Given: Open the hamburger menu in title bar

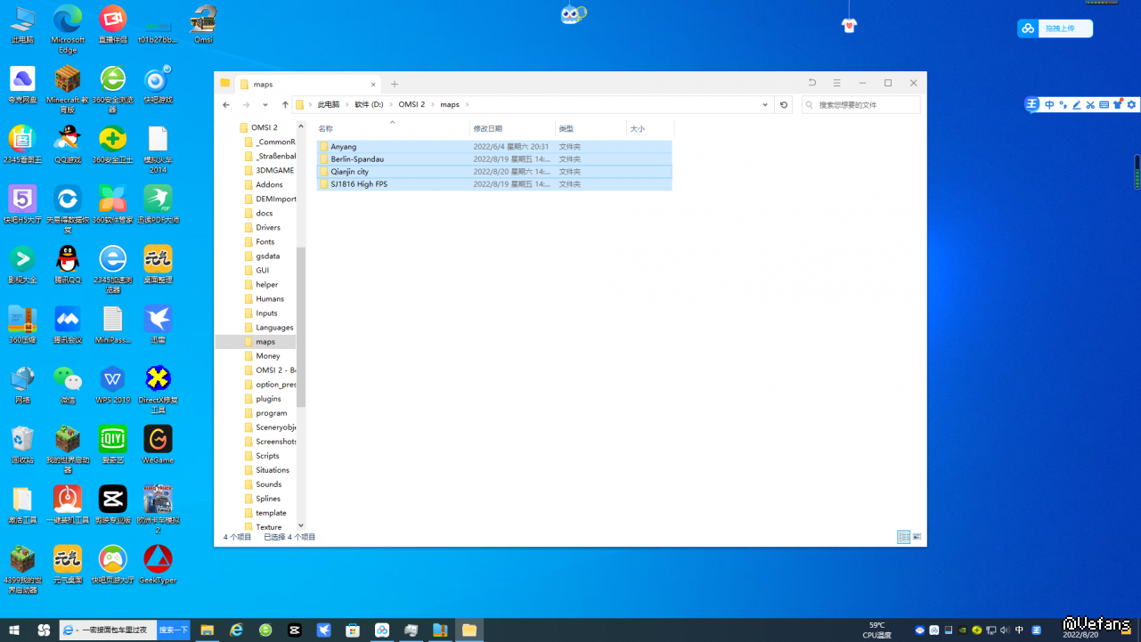Looking at the screenshot, I should click(x=836, y=83).
